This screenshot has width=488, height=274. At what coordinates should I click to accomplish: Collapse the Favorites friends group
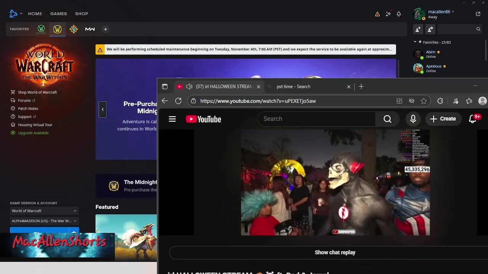(x=415, y=42)
